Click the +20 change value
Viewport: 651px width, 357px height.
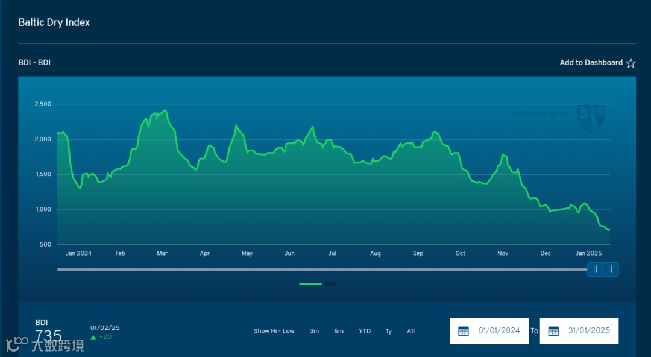click(105, 337)
